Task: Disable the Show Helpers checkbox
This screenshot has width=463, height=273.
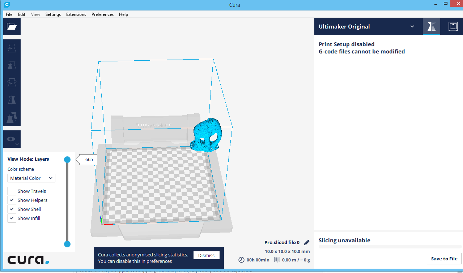Action: pos(12,200)
